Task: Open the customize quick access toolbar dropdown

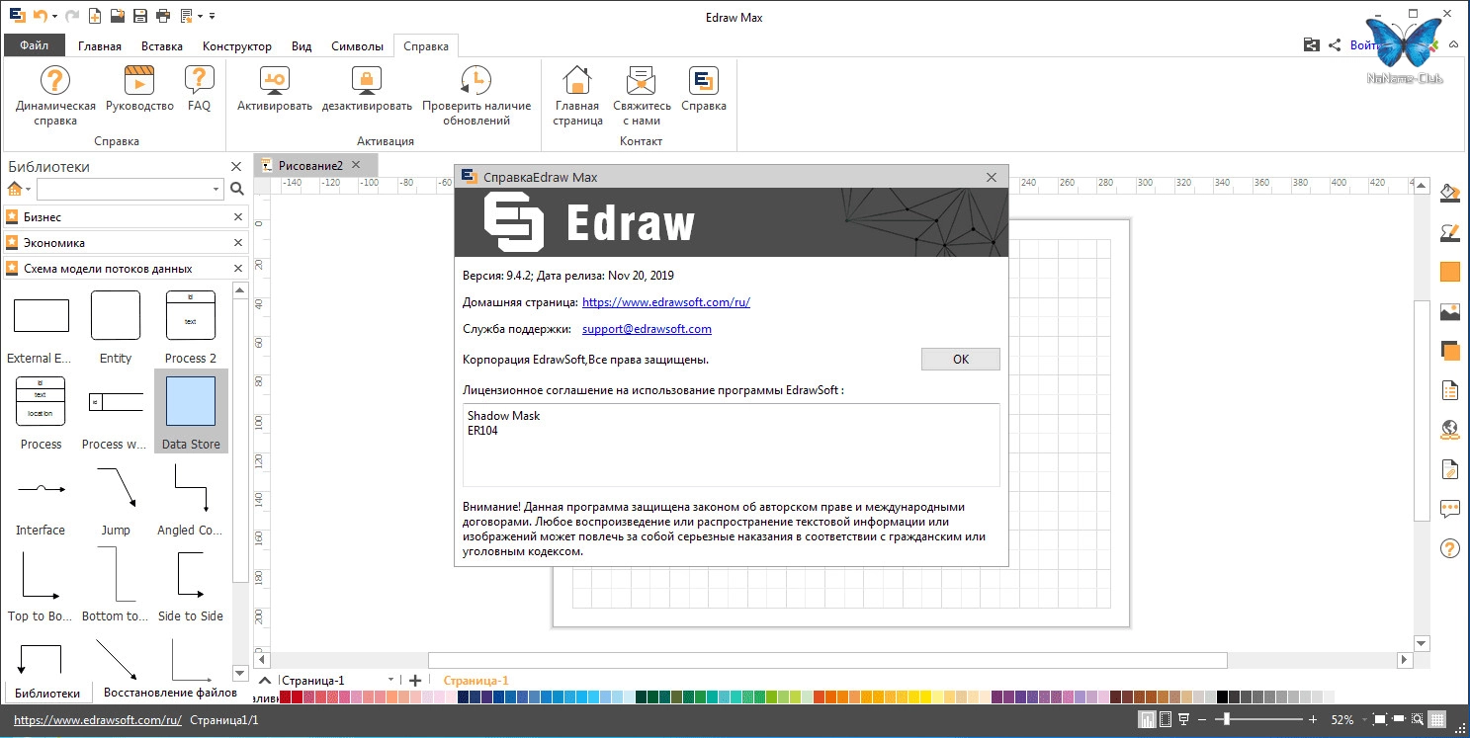Action: 212,16
